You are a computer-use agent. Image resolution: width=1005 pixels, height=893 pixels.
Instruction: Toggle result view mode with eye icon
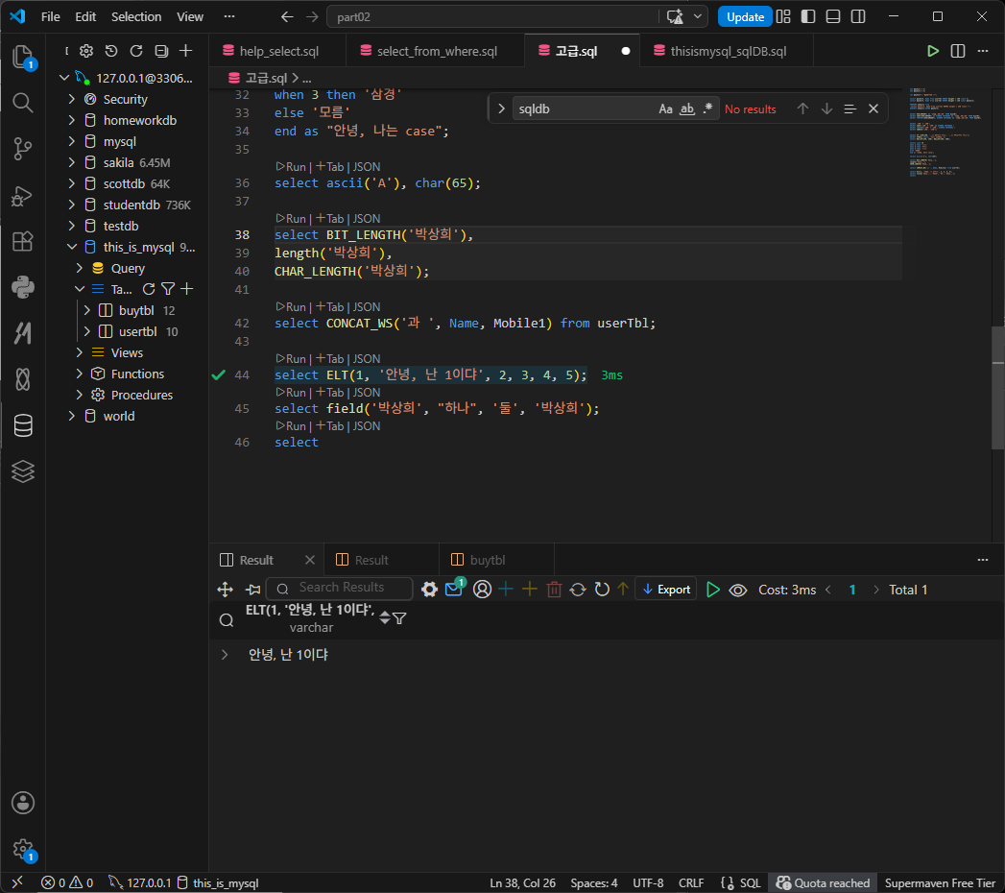pyautogui.click(x=738, y=590)
